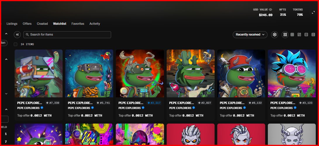Click the partially visible Hidden filter pill
The height and width of the screenshot is (146, 319).
[x=4, y=43]
